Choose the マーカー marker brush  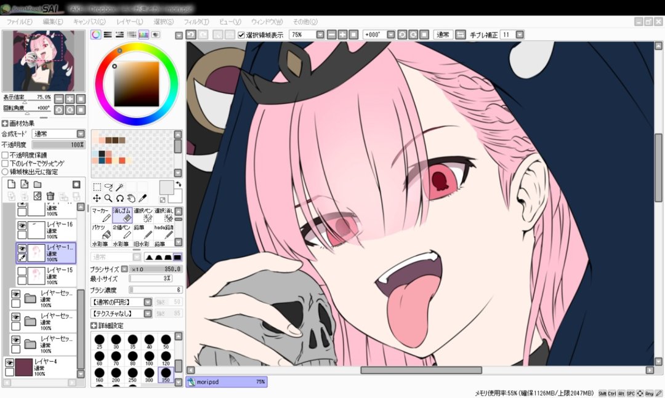tap(102, 215)
